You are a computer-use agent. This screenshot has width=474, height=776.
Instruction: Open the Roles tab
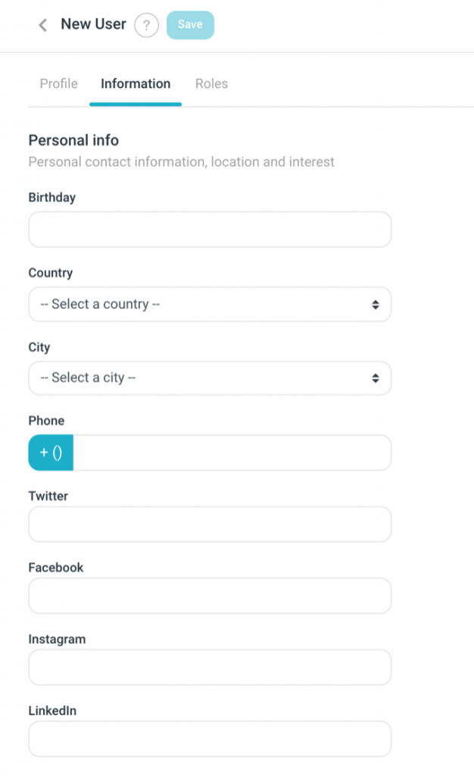tap(211, 83)
